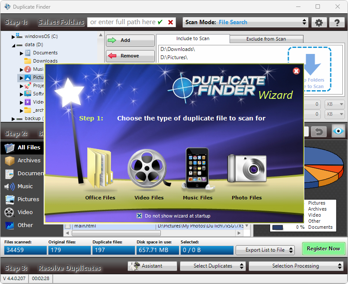Tick the main.html row checkbox
This screenshot has width=348, height=284.
(68, 226)
